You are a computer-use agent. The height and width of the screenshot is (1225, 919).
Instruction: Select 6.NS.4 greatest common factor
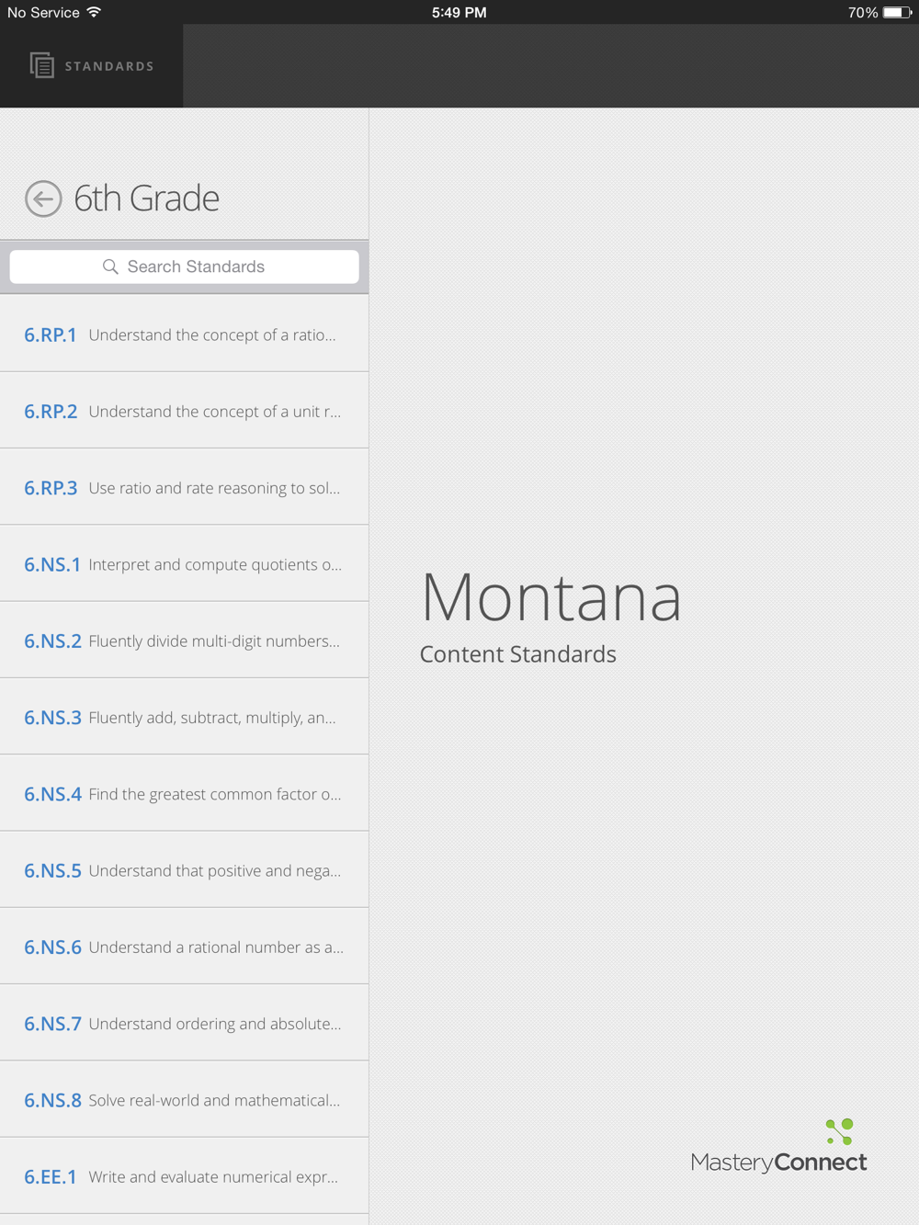[x=184, y=793]
